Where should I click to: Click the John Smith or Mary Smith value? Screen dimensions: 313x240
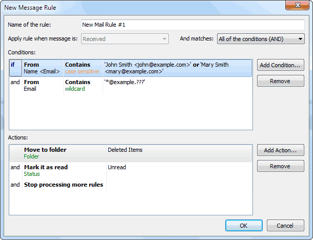click(177, 68)
